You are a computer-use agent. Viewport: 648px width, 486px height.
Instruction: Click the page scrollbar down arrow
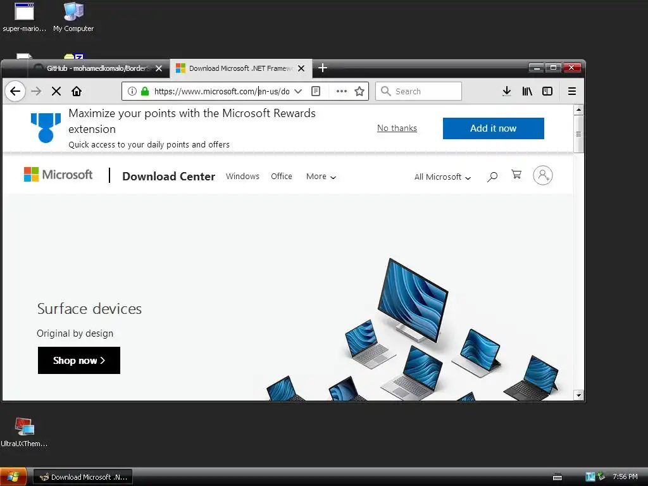pyautogui.click(x=578, y=396)
